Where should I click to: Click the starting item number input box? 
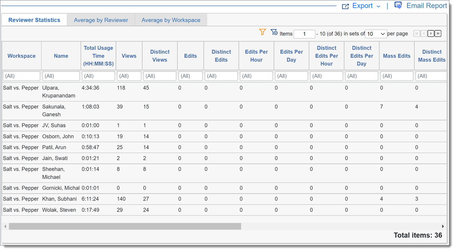304,34
